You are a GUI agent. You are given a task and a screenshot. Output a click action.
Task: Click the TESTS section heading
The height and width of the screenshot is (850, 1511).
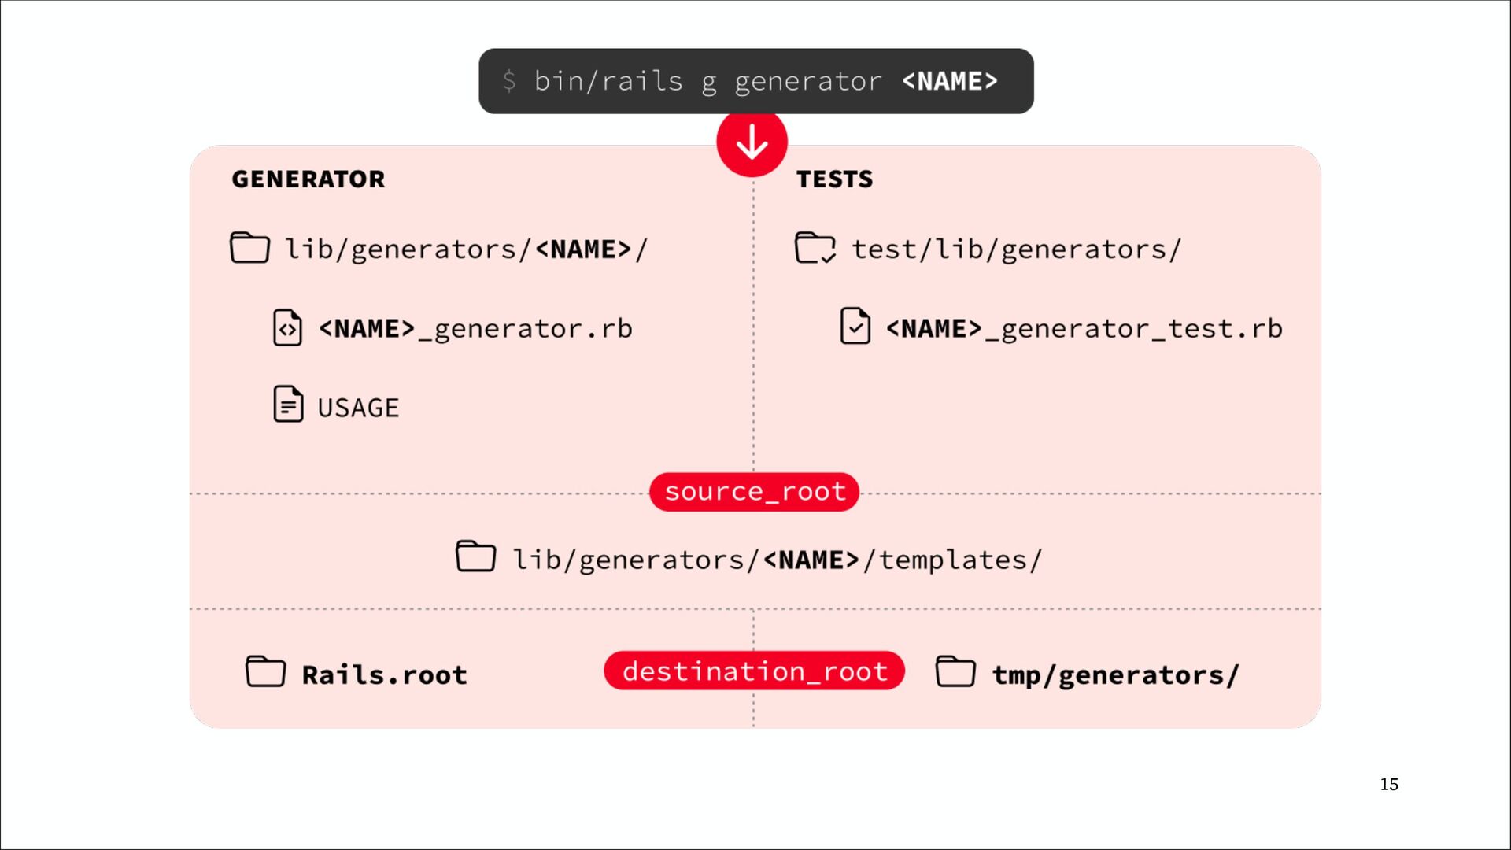point(834,179)
